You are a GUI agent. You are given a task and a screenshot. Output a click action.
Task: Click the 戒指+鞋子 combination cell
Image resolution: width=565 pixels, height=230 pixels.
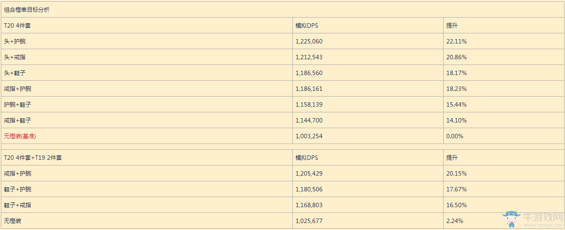(x=18, y=120)
